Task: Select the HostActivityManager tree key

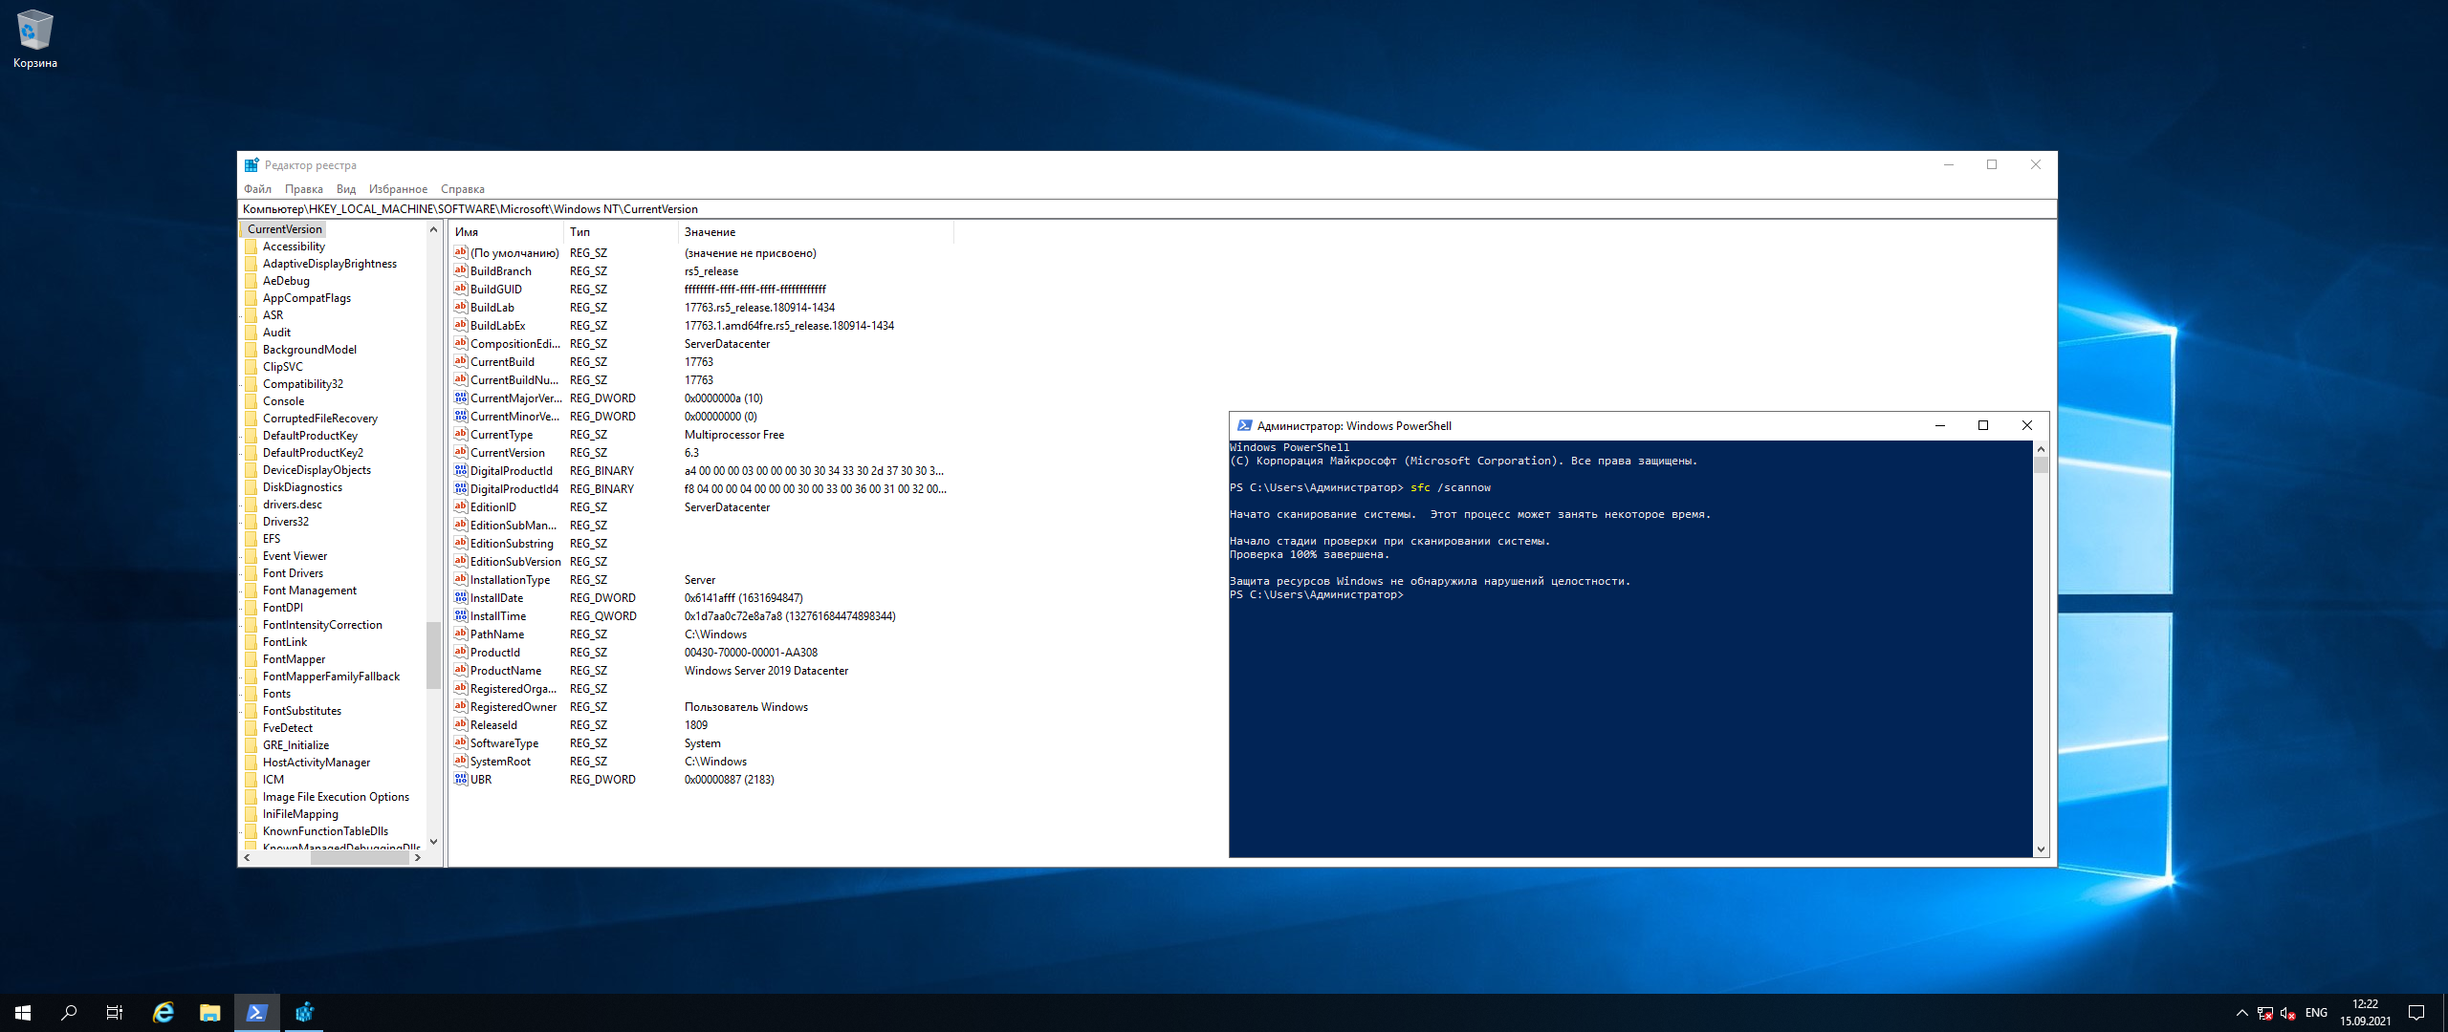Action: 316,763
